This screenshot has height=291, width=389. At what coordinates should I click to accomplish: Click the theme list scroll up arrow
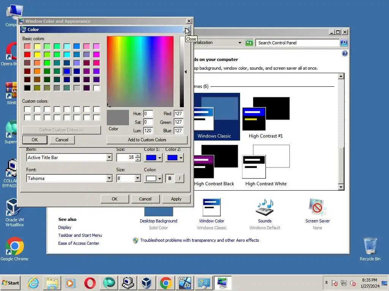point(341,76)
